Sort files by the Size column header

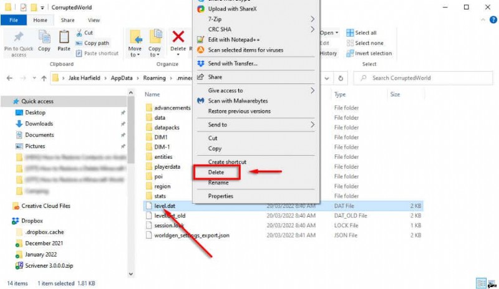coord(395,95)
